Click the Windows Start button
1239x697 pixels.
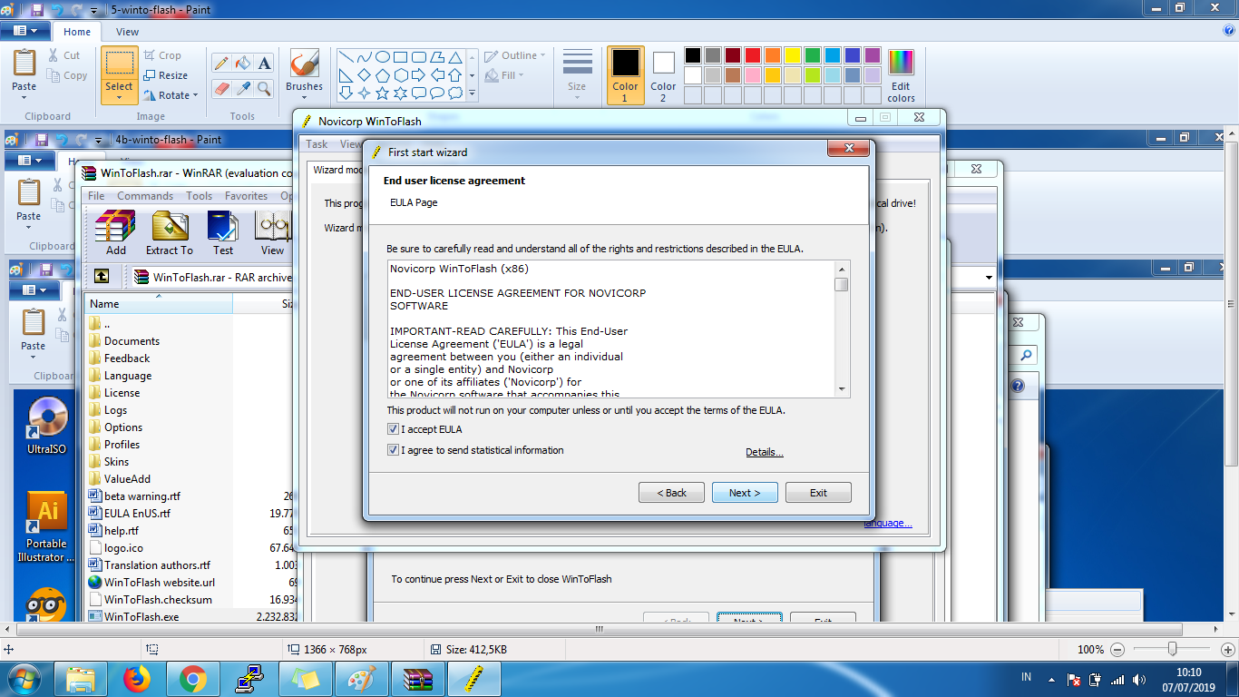click(x=24, y=679)
